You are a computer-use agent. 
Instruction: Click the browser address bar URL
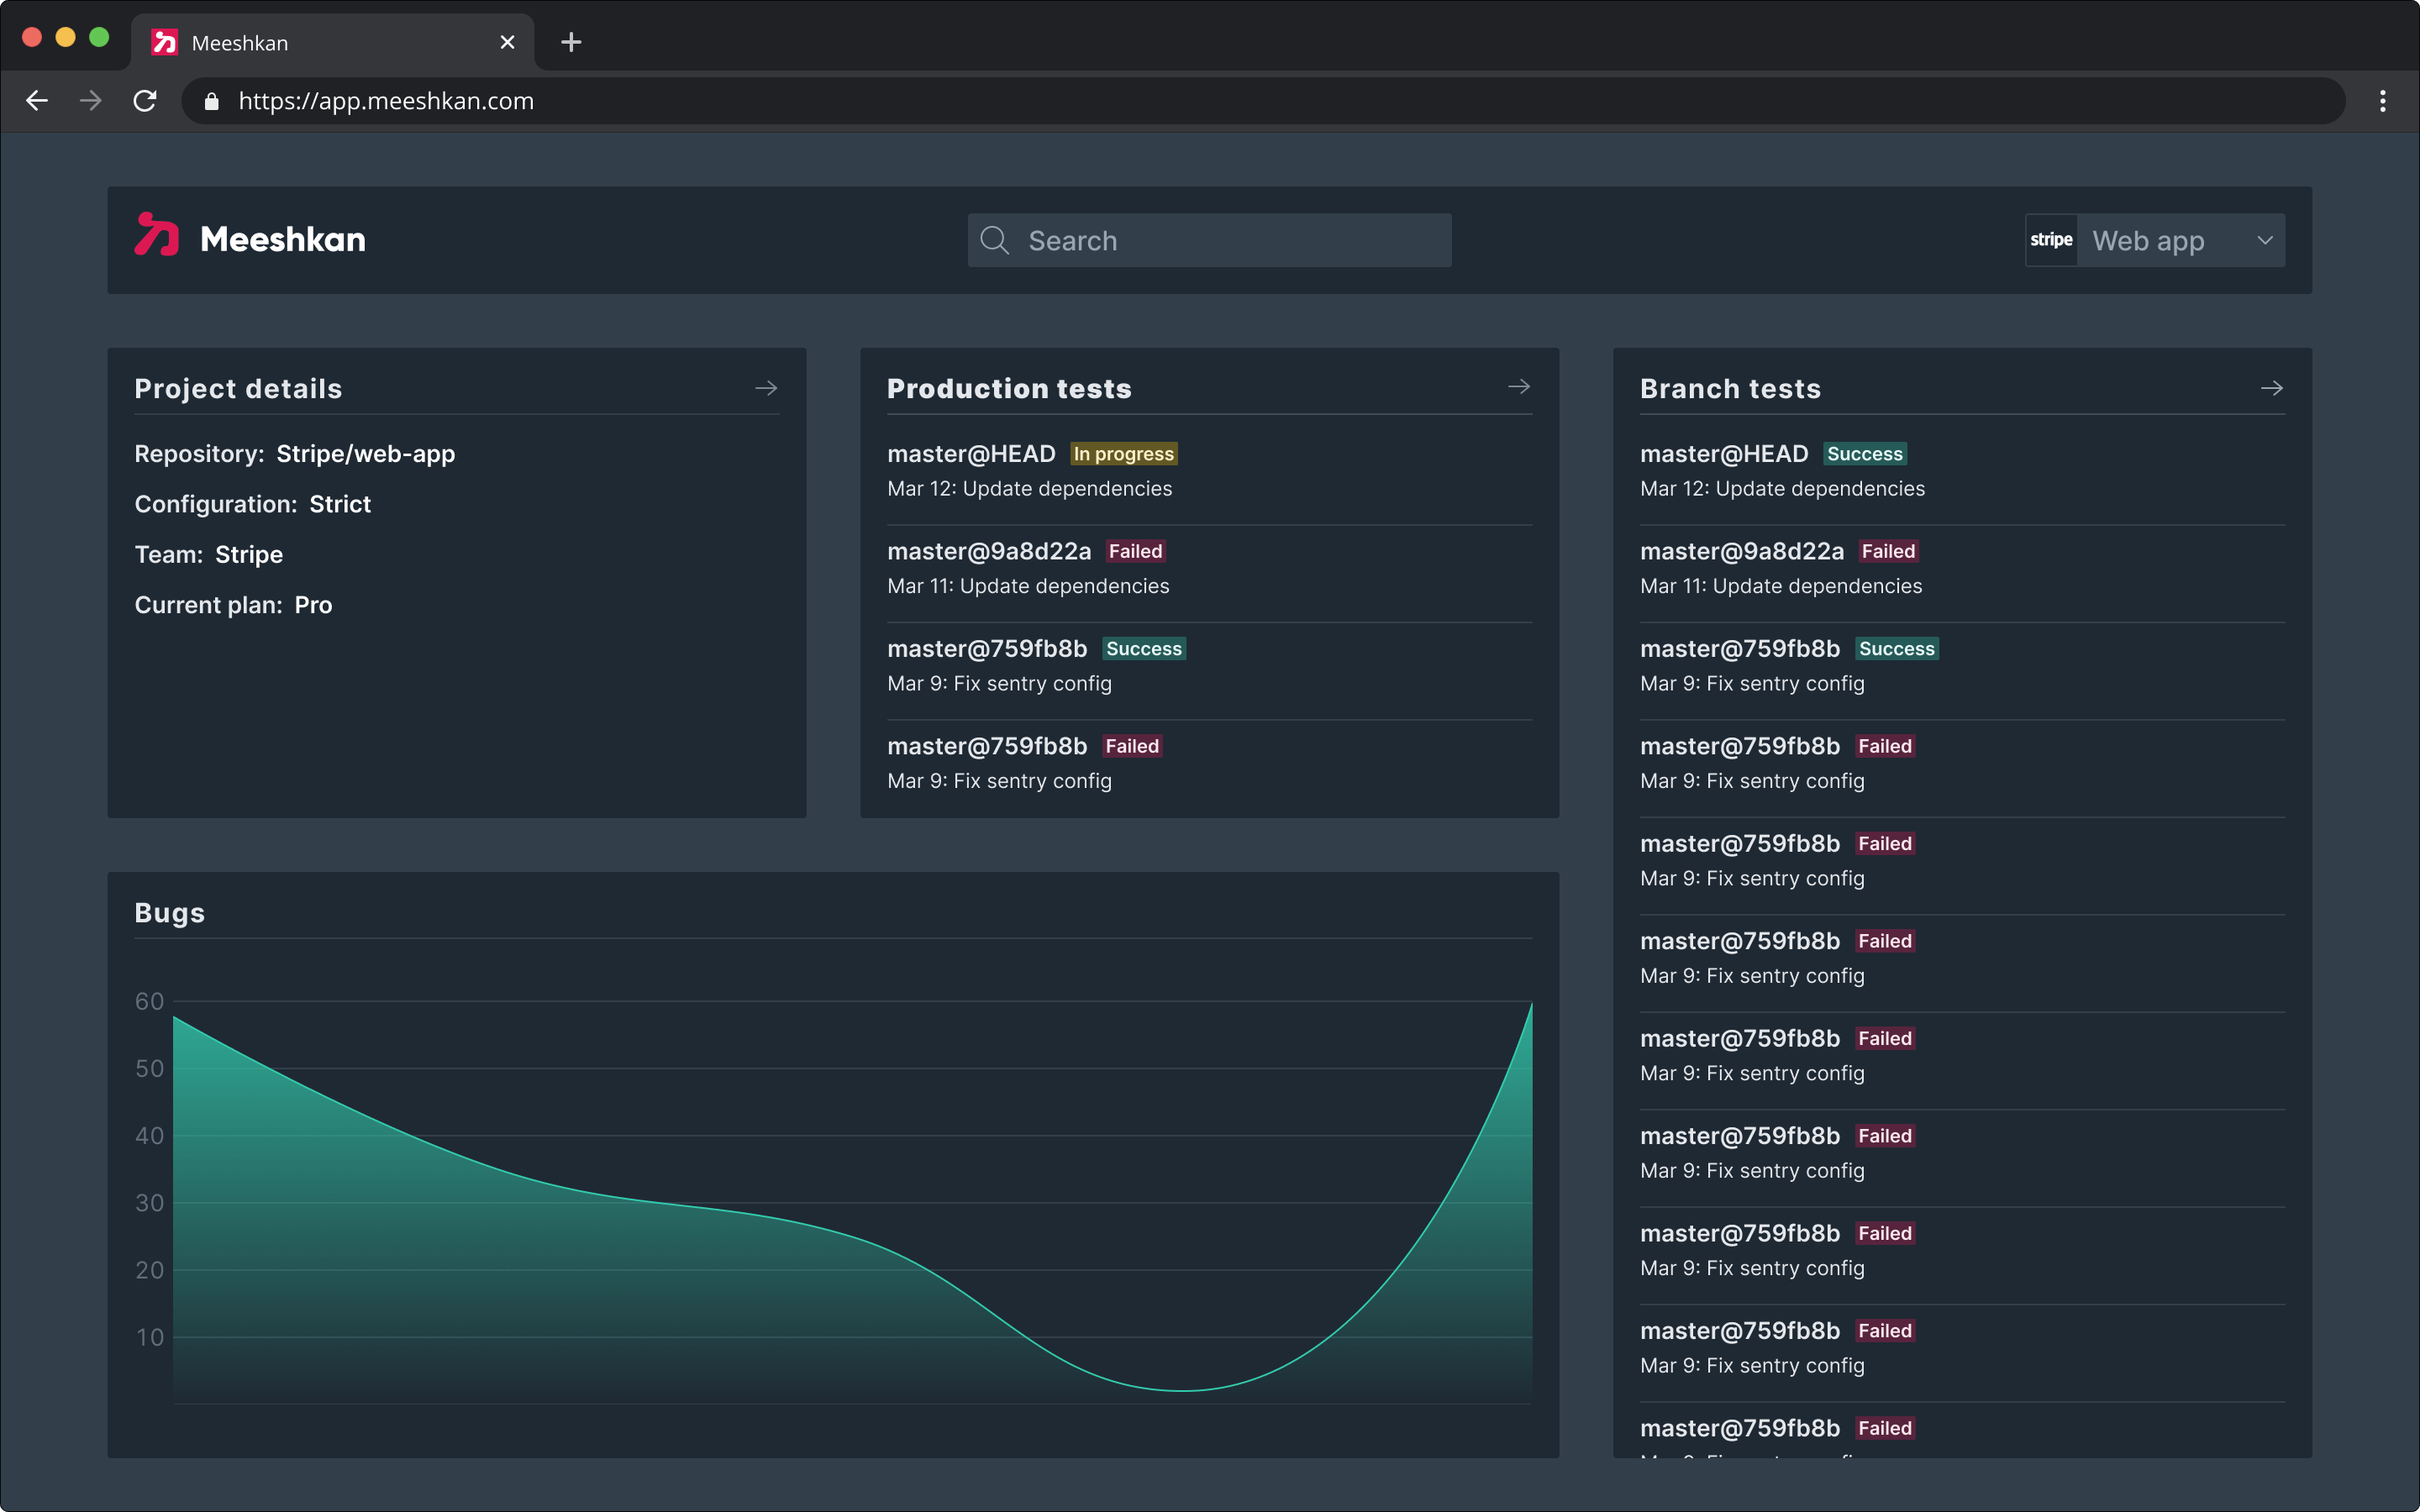click(386, 101)
